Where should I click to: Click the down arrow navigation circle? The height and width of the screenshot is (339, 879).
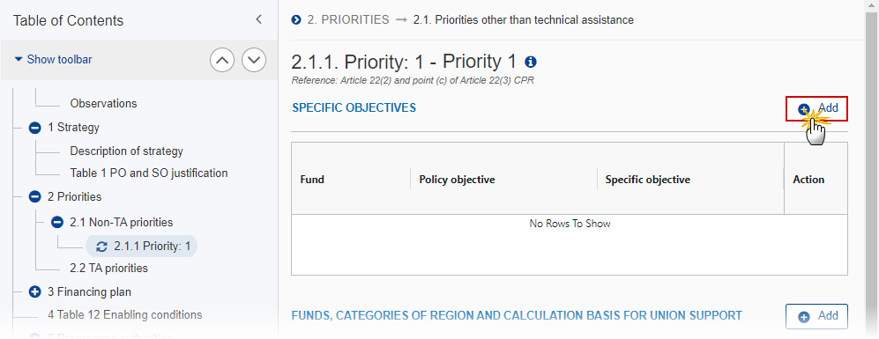(x=254, y=59)
